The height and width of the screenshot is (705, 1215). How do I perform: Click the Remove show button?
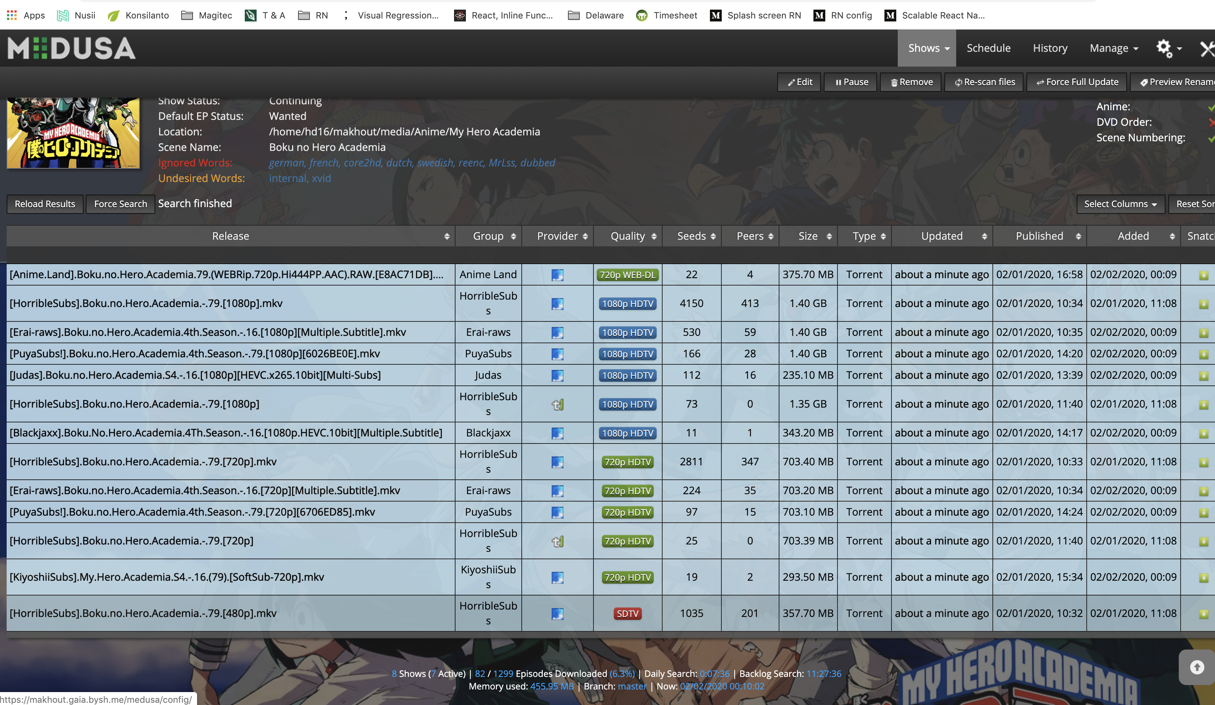pyautogui.click(x=911, y=82)
